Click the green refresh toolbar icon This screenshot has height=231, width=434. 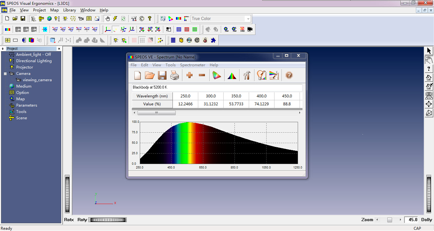123,19
